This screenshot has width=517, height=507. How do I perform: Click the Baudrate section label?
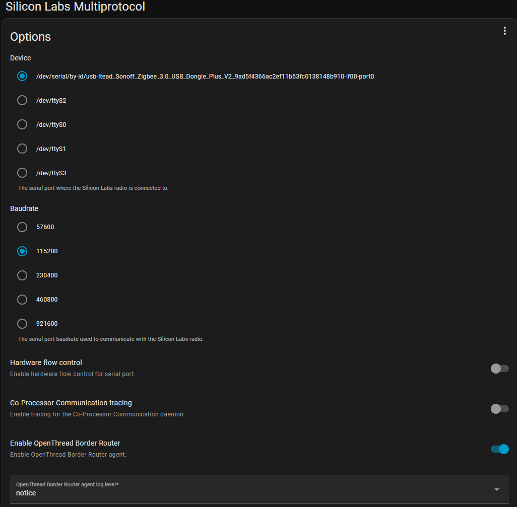(24, 208)
